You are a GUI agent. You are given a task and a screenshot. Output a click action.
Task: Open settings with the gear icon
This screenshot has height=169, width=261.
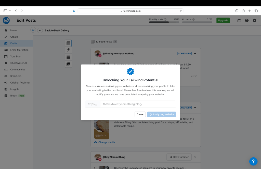point(254,21)
